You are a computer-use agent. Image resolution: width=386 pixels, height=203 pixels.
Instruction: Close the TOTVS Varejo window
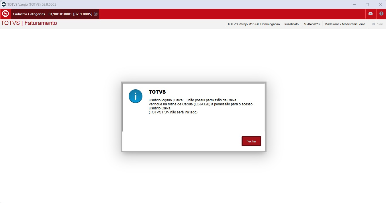coord(380,4)
